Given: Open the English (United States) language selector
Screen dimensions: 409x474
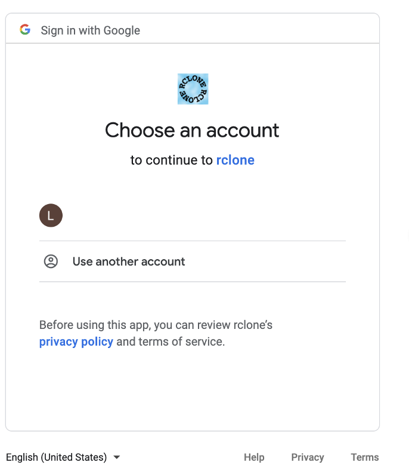Looking at the screenshot, I should click(x=63, y=457).
